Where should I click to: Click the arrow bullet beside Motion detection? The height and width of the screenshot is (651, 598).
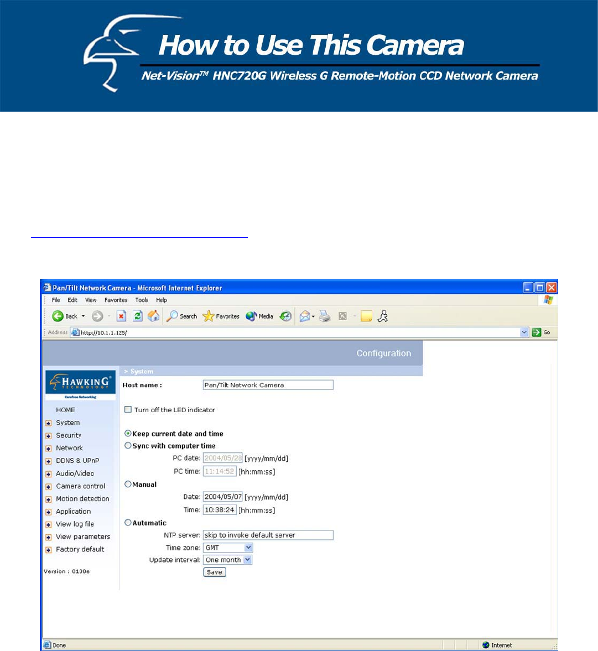coord(49,499)
